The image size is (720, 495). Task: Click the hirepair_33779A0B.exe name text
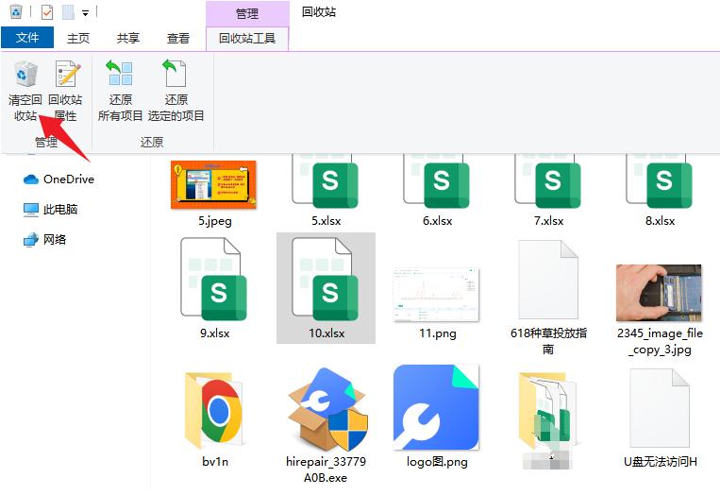326,469
